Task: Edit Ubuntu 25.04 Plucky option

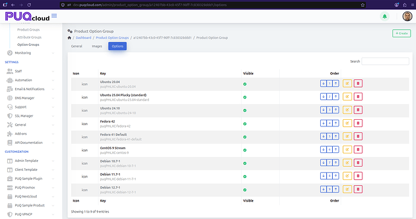Action: (347, 97)
